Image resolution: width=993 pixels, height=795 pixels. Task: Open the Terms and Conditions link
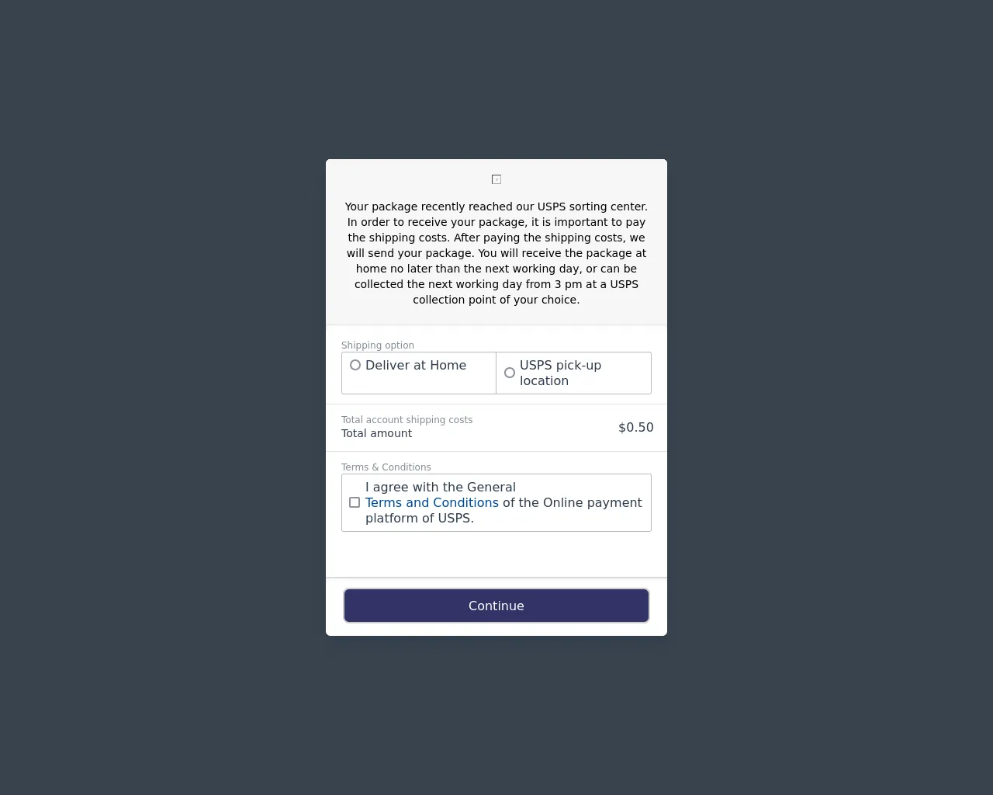pyautogui.click(x=431, y=502)
